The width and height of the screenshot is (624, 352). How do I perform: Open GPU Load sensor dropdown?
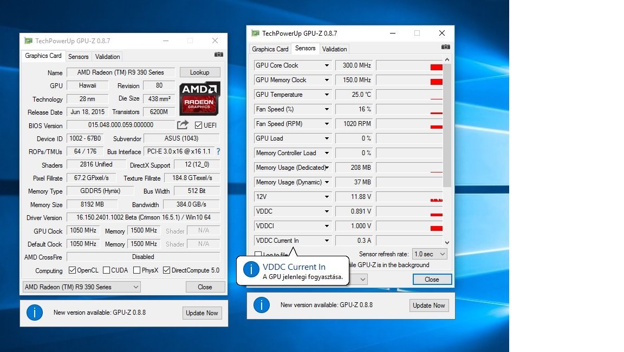tap(327, 138)
